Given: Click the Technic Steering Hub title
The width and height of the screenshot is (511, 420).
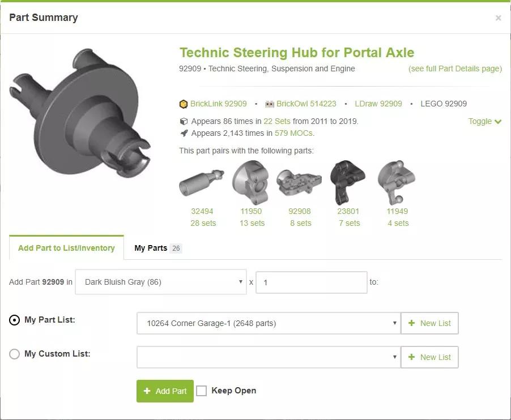Looking at the screenshot, I should point(297,53).
